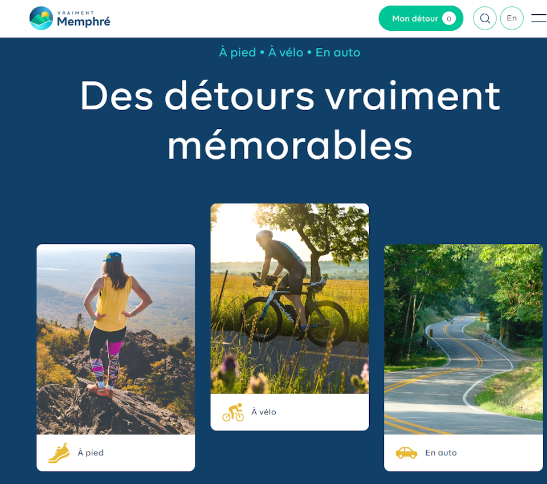Open the hiker on rocks photo
Viewport: 547px width, 484px height.
click(x=116, y=339)
